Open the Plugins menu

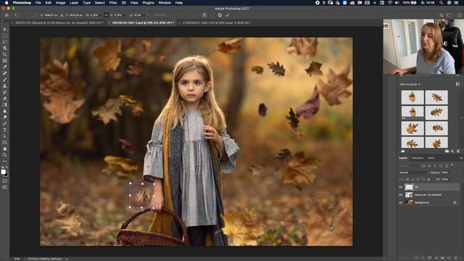[148, 3]
